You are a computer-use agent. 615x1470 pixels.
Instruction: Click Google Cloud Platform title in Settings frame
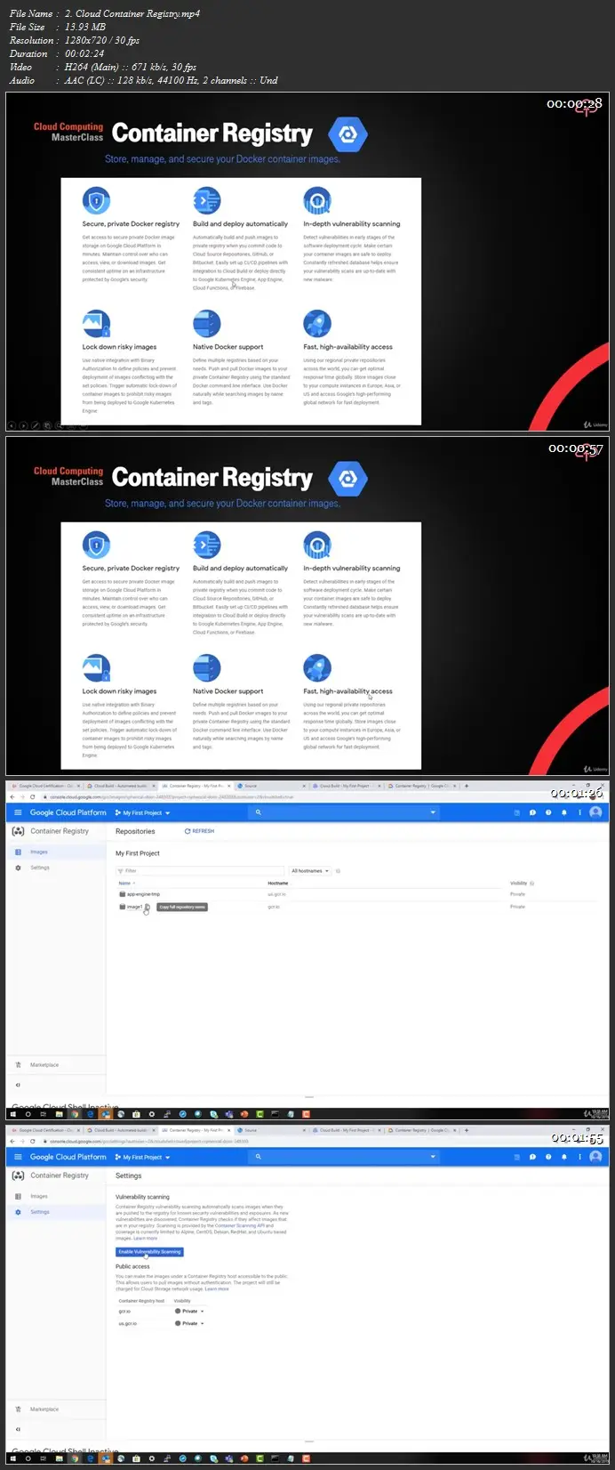coord(68,1157)
